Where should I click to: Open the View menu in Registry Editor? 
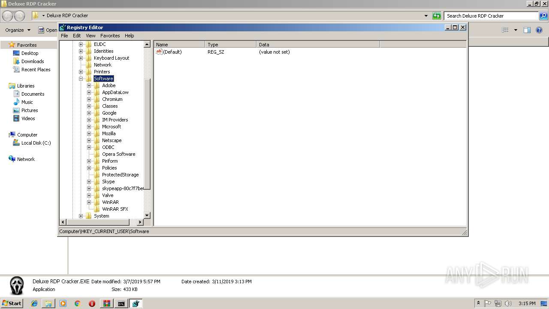(x=90, y=36)
